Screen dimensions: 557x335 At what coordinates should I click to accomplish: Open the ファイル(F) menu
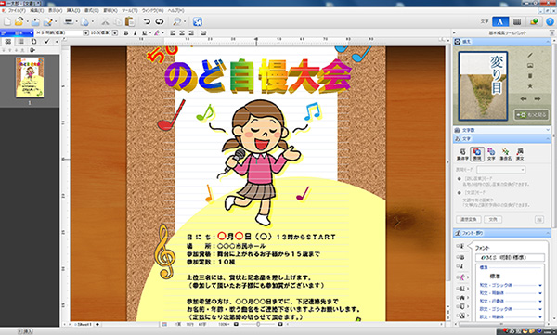click(x=17, y=11)
